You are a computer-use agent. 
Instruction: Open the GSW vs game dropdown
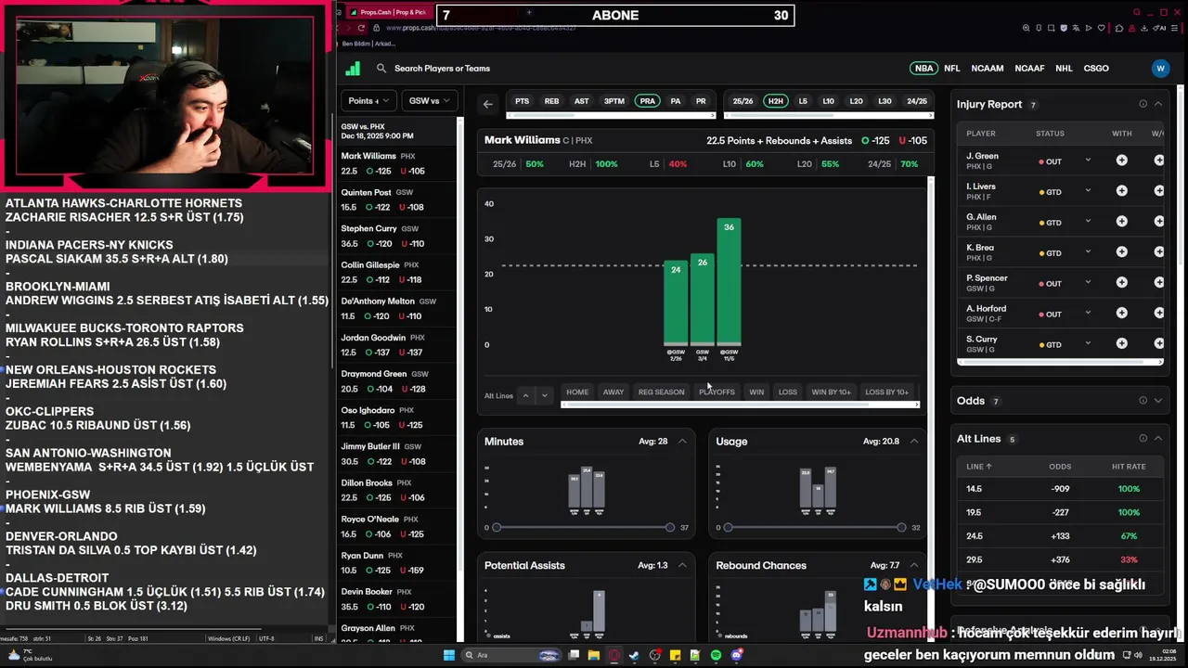[429, 100]
